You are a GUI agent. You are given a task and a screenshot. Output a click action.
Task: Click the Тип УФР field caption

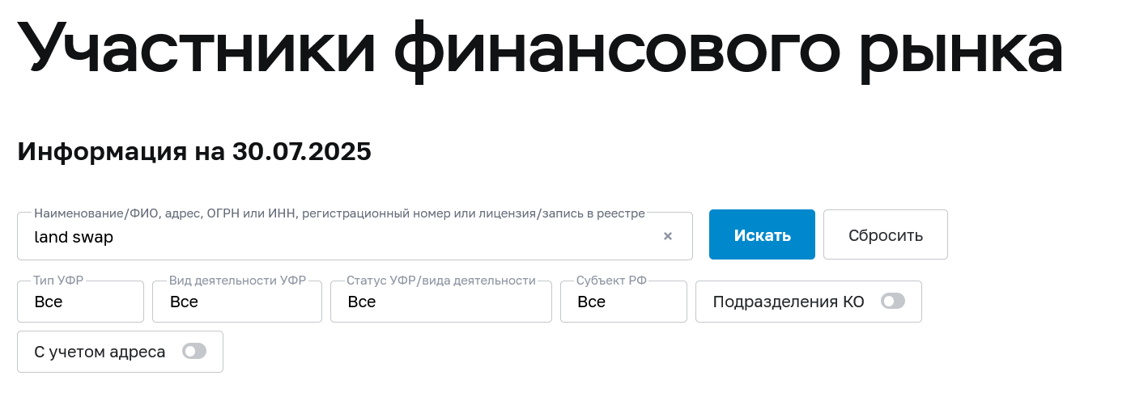pos(58,281)
